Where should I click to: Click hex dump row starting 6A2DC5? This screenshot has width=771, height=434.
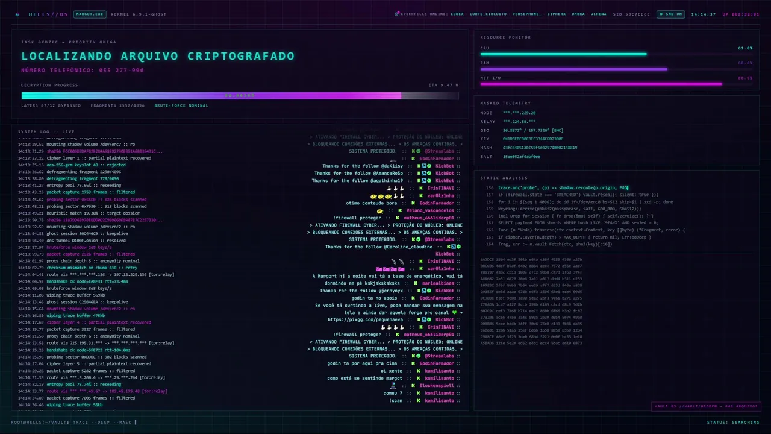531,259
